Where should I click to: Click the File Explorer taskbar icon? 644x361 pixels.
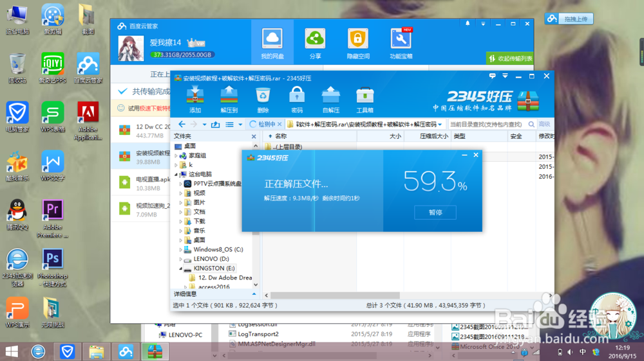coord(96,351)
